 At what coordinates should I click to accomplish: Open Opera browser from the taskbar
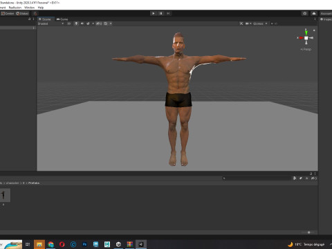click(62, 244)
